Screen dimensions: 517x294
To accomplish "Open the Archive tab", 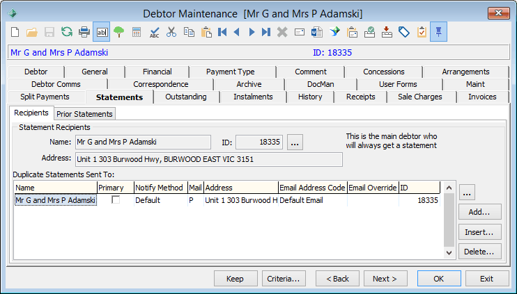I will pyautogui.click(x=249, y=84).
